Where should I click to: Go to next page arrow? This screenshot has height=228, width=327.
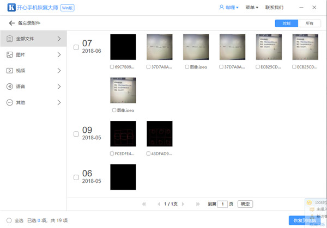tap(183, 204)
